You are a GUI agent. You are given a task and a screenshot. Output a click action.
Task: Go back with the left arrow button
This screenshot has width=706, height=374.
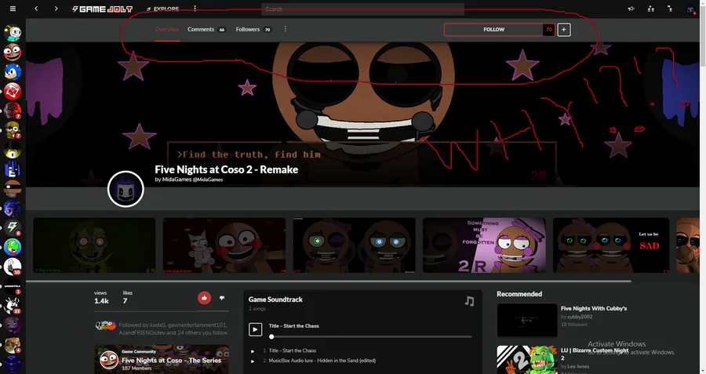[x=36, y=9]
